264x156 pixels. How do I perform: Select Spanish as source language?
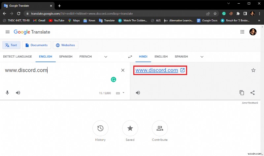(66, 57)
